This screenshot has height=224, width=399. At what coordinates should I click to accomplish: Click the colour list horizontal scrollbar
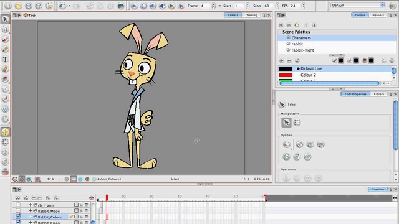pos(329,83)
